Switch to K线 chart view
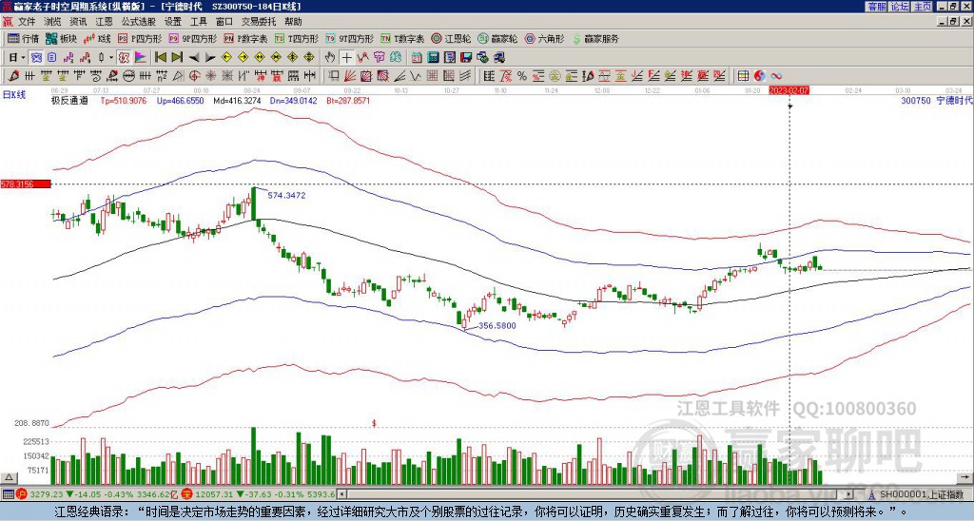The height and width of the screenshot is (521, 974). click(x=97, y=38)
